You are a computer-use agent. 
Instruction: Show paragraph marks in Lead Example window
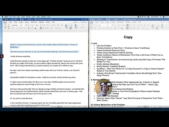(62, 25)
